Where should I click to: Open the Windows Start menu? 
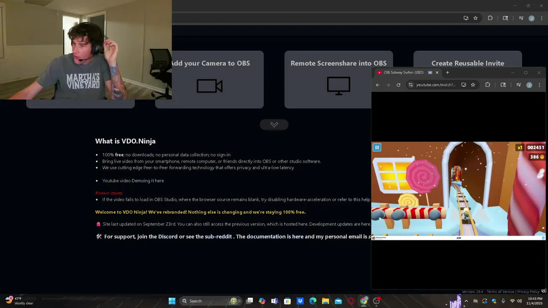pyautogui.click(x=172, y=301)
